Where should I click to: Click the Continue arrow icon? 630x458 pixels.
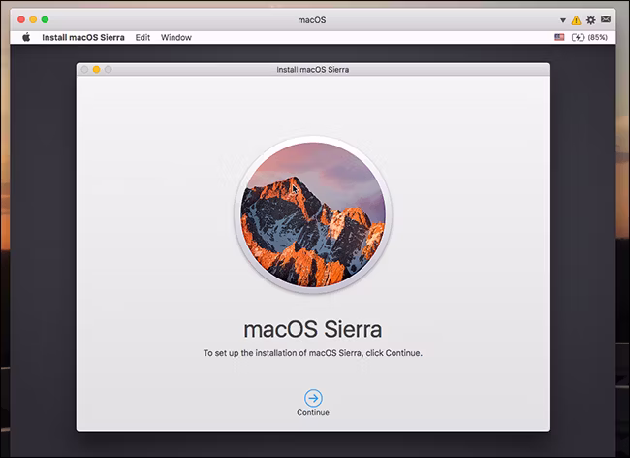[313, 398]
